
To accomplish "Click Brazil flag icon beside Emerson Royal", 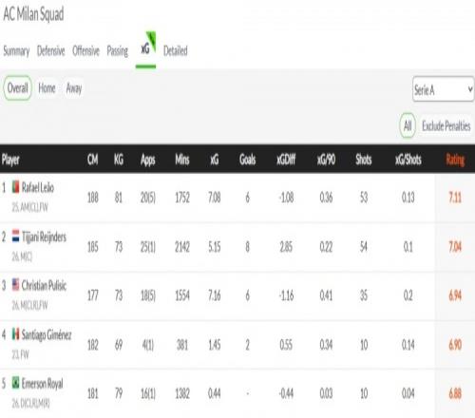I will tap(15, 383).
